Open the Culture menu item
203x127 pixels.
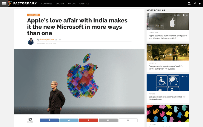[60, 4]
